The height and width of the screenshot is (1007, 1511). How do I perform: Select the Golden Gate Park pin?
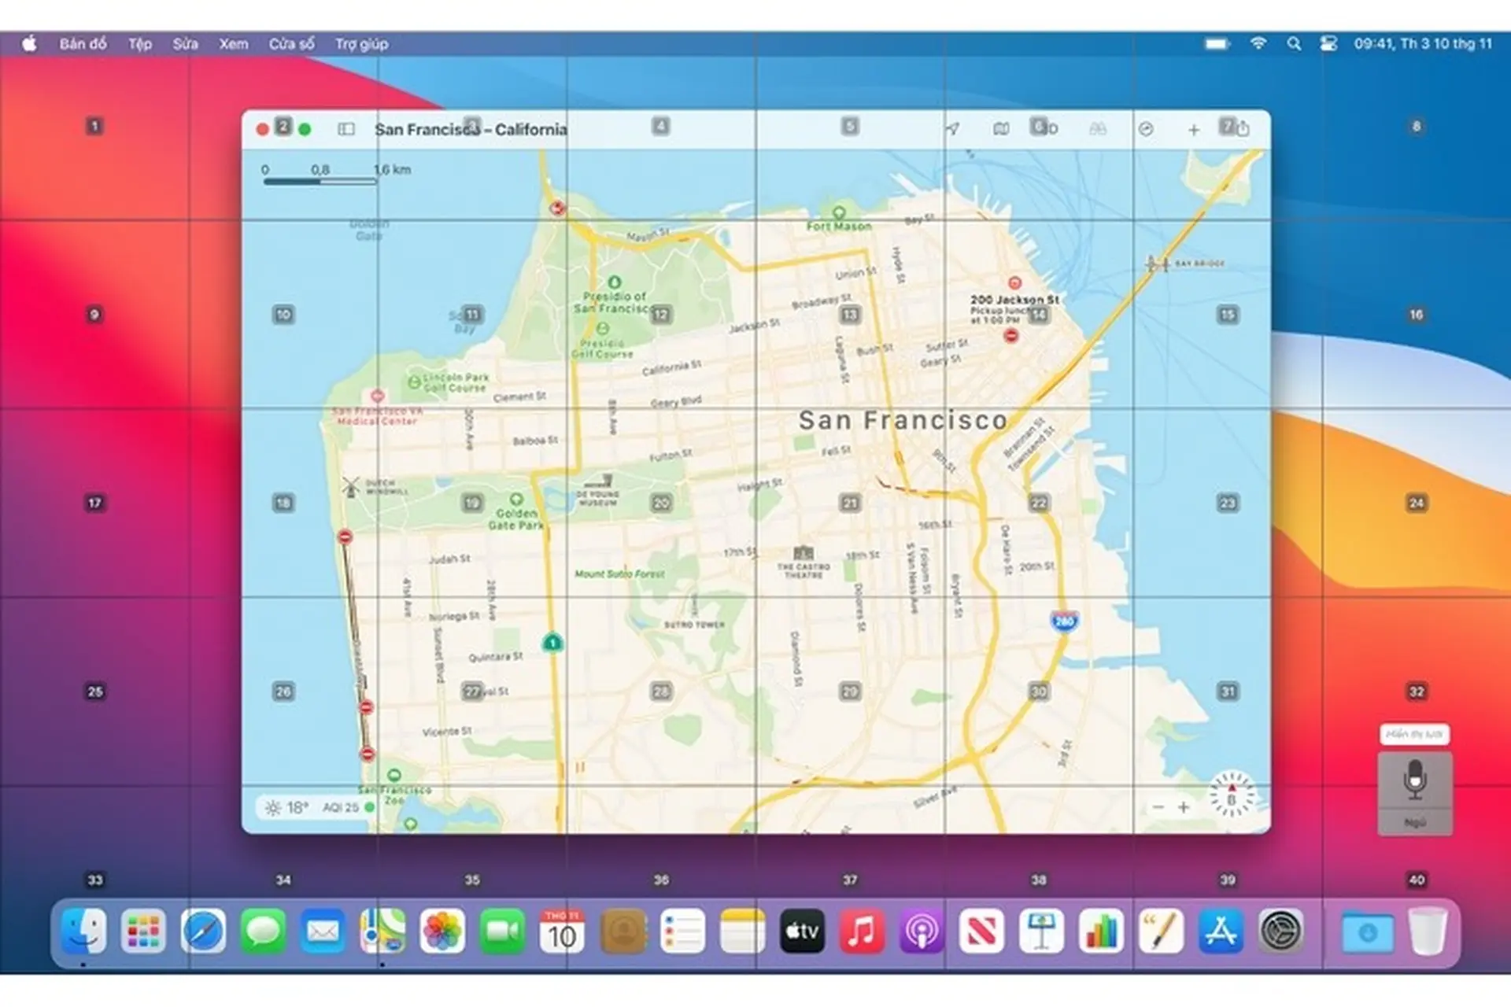(x=516, y=499)
